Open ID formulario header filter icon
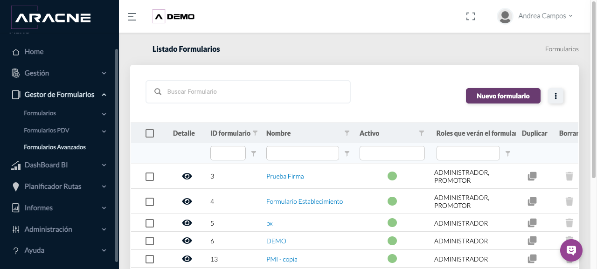Screen dimensions: 597x269 (255, 133)
